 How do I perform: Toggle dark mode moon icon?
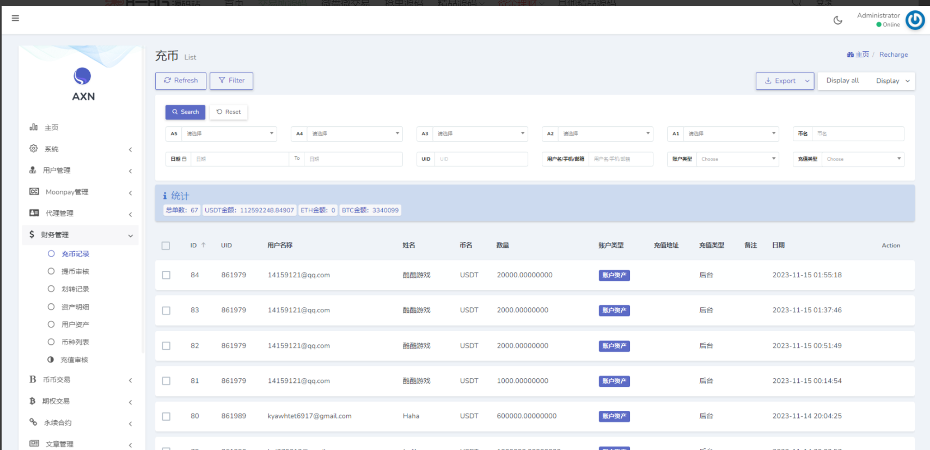coord(837,21)
